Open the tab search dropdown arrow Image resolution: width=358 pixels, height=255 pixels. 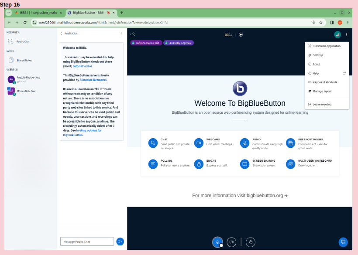pyautogui.click(x=8, y=13)
